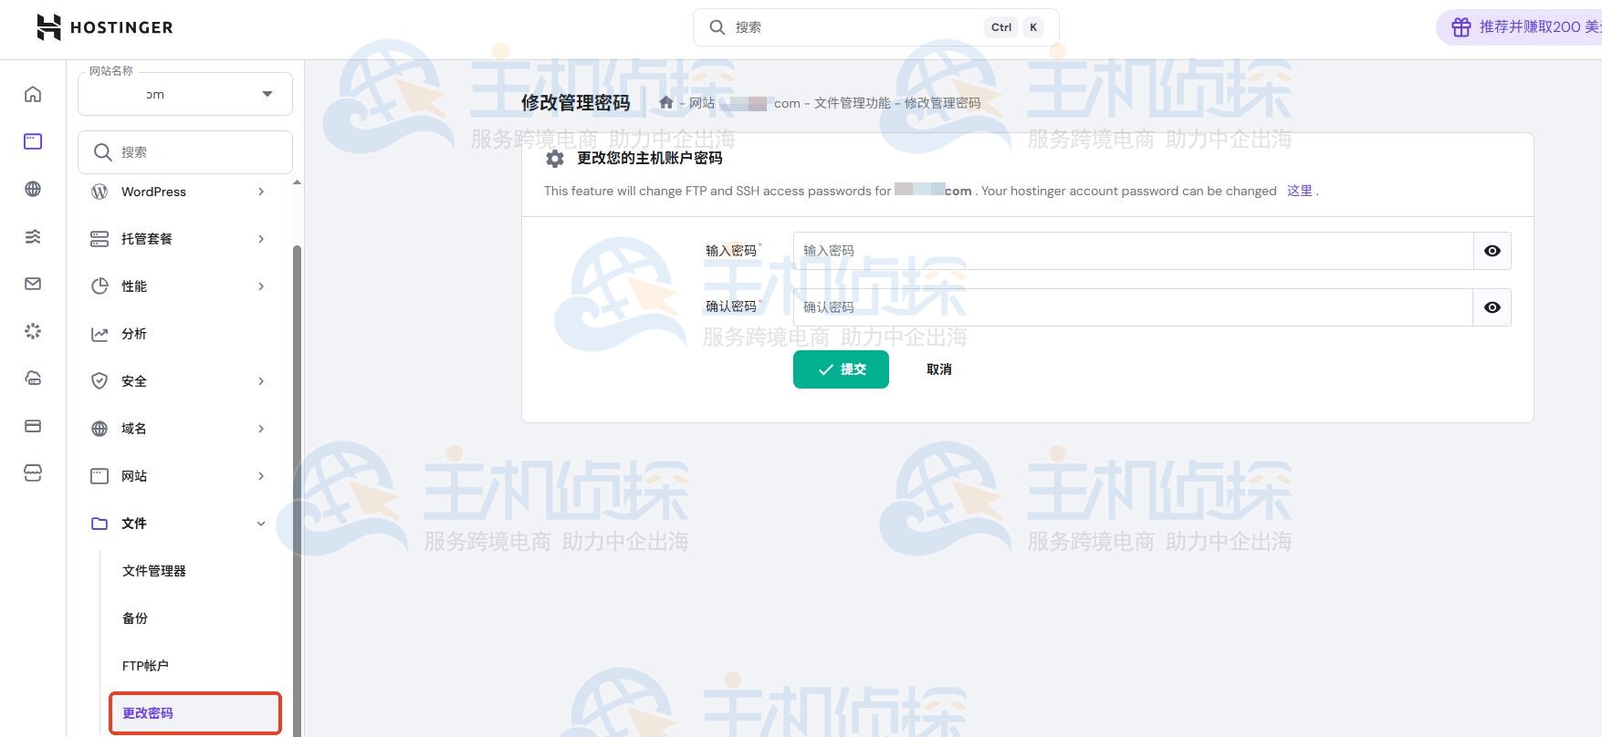Focus the 输入密码 password field
This screenshot has width=1602, height=737.
1133,251
